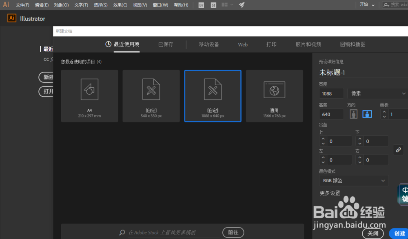Increase bottom bleed (下) value
Viewport: 408px width, 239px height.
360,139
